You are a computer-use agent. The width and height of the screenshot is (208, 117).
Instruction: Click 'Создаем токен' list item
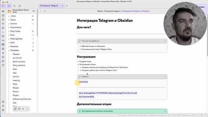click(85, 61)
